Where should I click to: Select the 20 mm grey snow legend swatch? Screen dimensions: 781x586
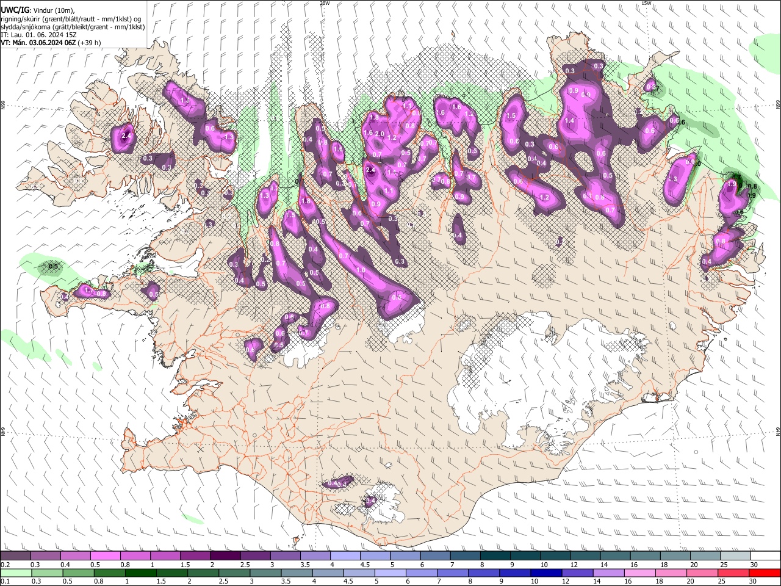[x=706, y=555]
